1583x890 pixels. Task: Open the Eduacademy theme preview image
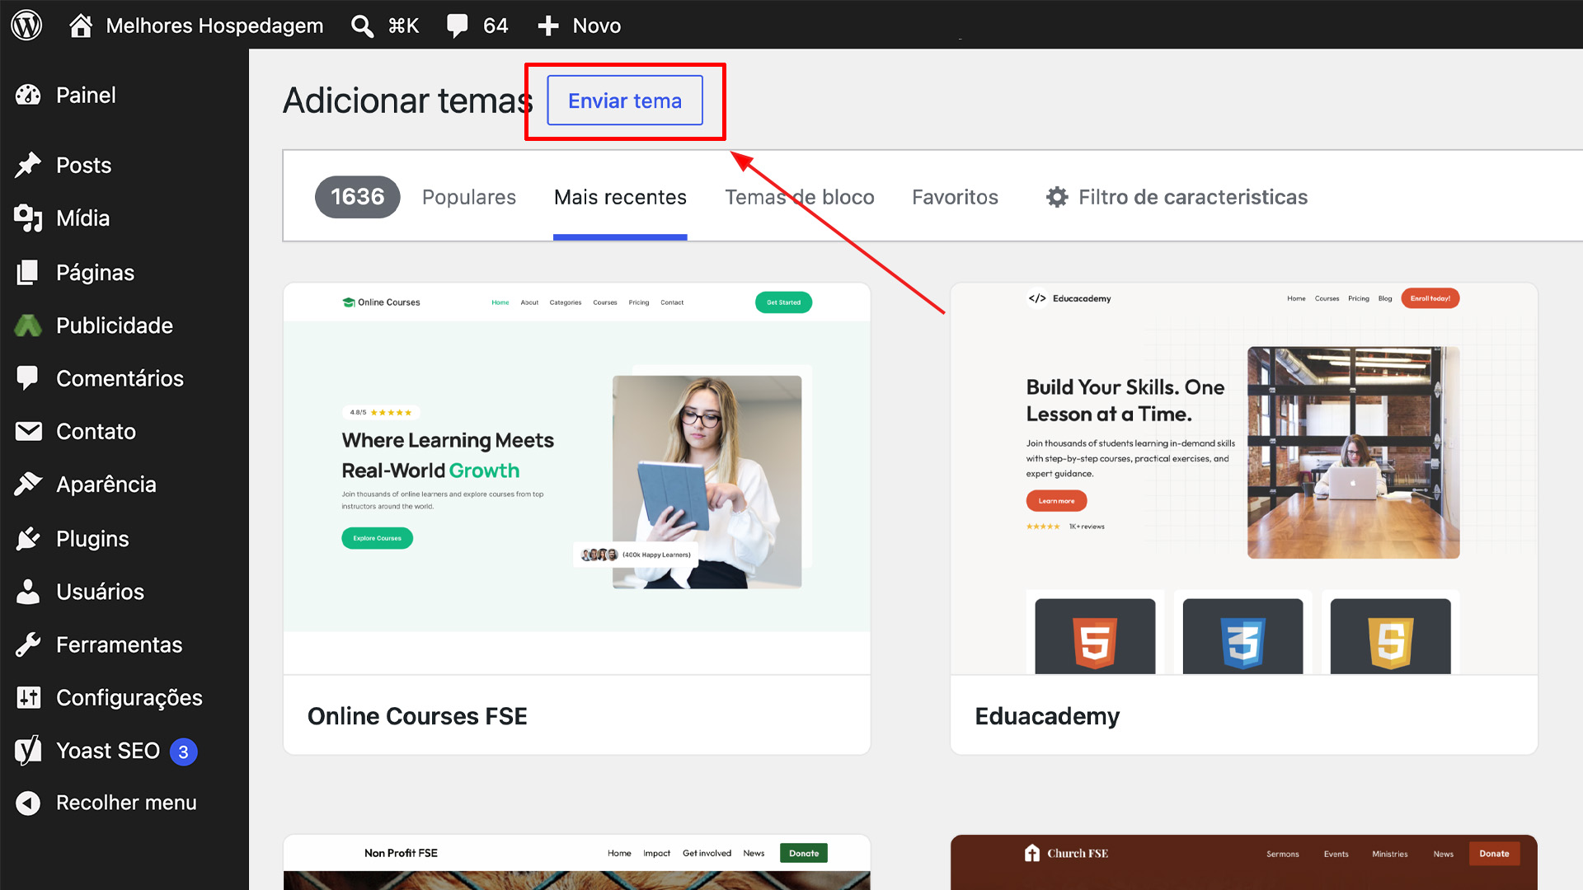(1244, 479)
